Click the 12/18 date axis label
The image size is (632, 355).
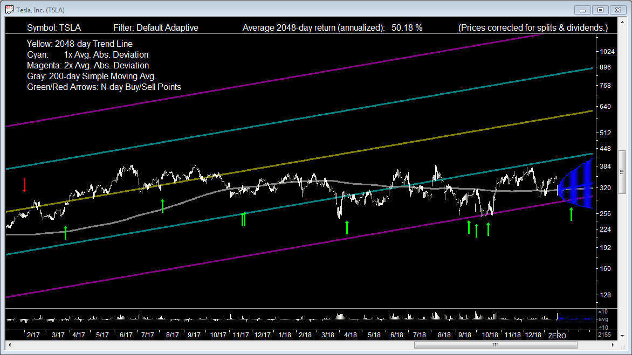coord(533,335)
